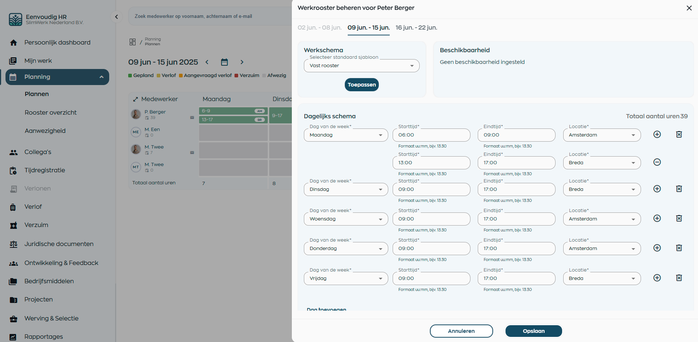Save the schedule with Opslaan
This screenshot has width=698, height=342.
pyautogui.click(x=533, y=331)
